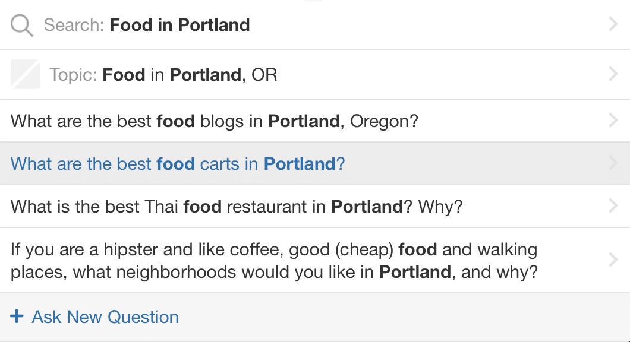Click chevron beside Thai food restaurant question

[613, 205]
